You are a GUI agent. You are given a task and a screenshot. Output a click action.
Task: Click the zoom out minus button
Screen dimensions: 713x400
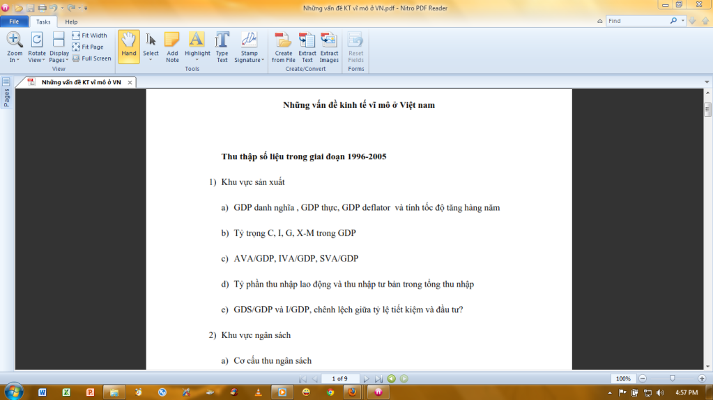pyautogui.click(x=643, y=378)
